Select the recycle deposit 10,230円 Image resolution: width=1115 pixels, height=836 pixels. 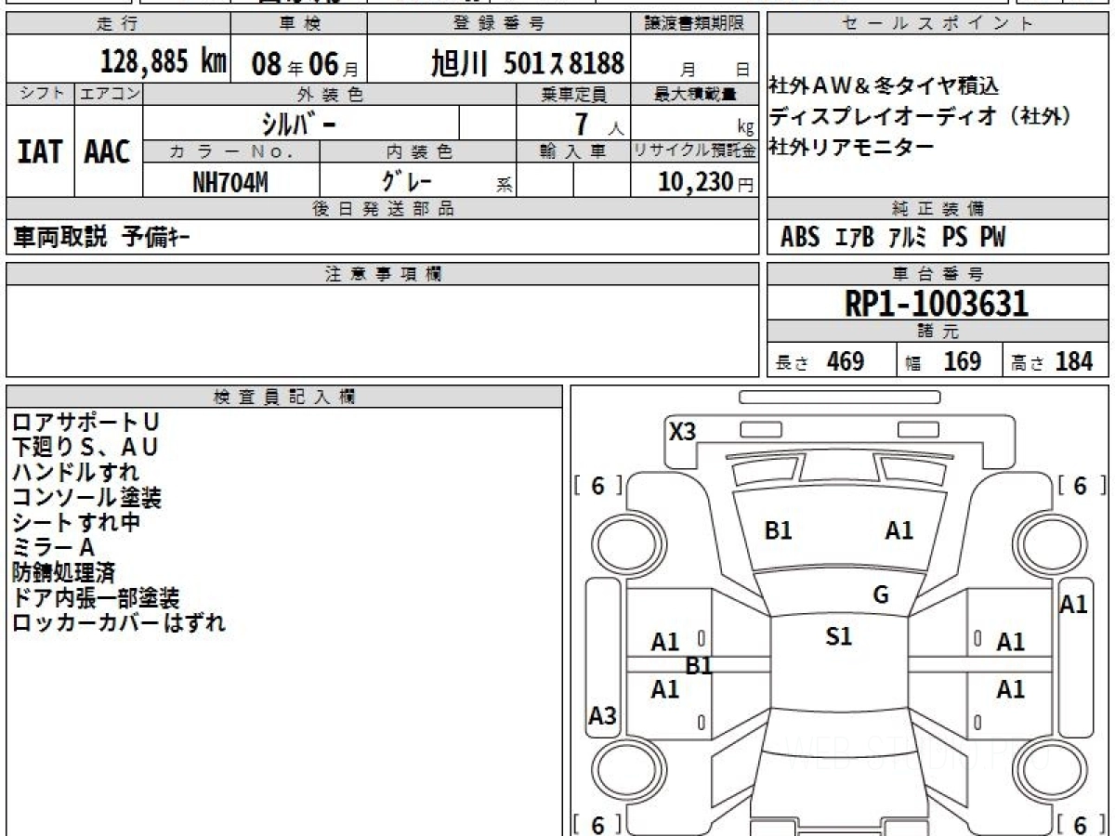pyautogui.click(x=705, y=182)
